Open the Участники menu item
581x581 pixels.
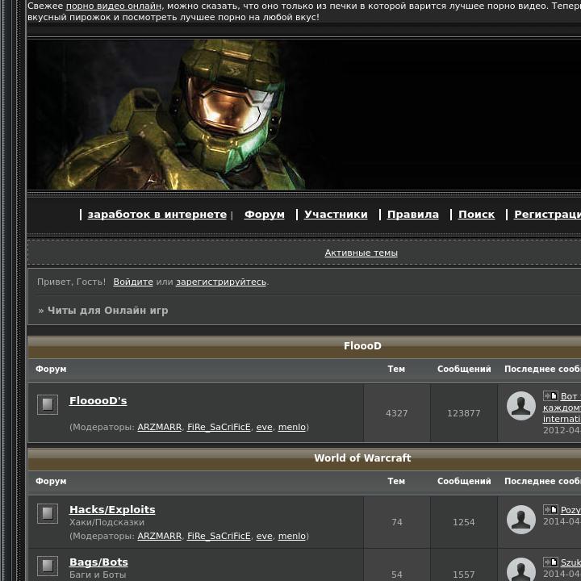point(336,214)
